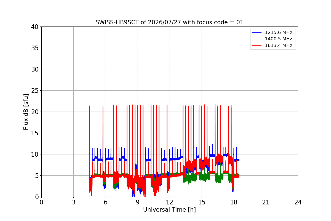Click x-axis tick label 12
Image resolution: width=331 pixels, height=221 pixels.
[170, 202]
